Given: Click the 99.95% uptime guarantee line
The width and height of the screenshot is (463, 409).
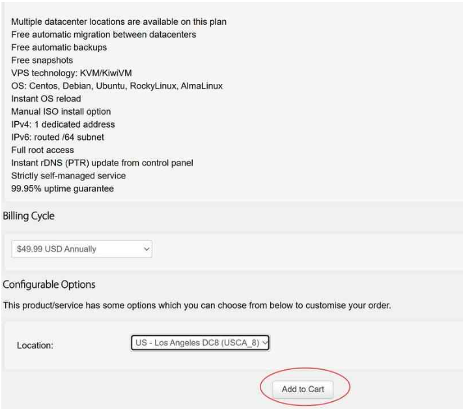Looking at the screenshot, I should 63,189.
